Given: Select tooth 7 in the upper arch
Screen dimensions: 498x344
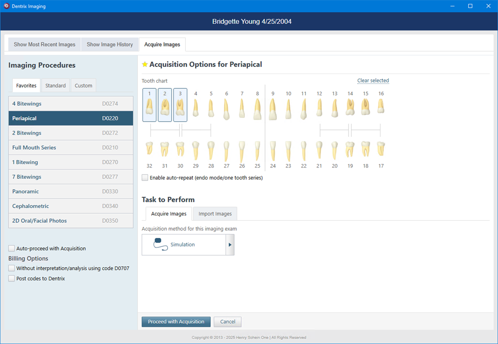Looking at the screenshot, I should pyautogui.click(x=242, y=108).
